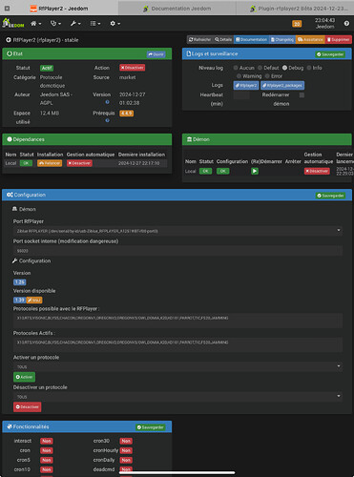Expand the Désactiver un protocole dropdown

(x=177, y=397)
